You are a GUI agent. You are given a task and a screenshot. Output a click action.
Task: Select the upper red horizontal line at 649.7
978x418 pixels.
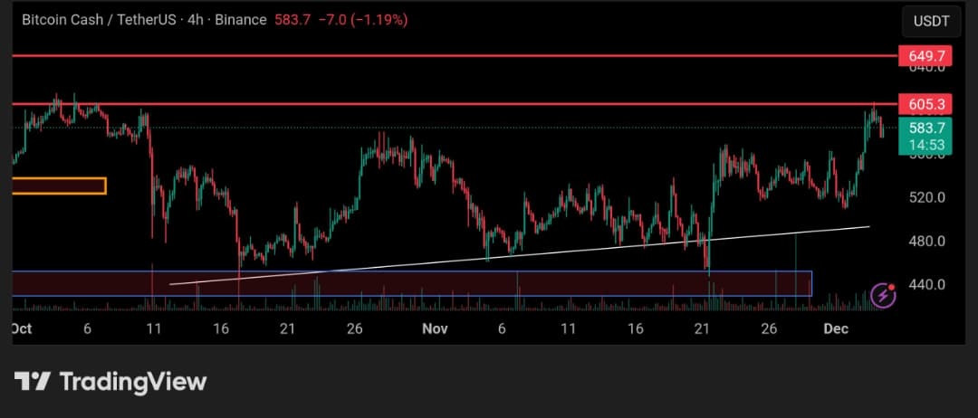click(455, 56)
